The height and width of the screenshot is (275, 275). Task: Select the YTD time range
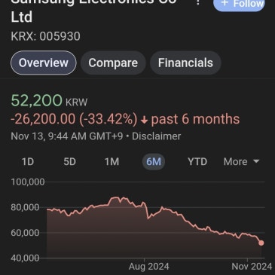[x=197, y=162]
